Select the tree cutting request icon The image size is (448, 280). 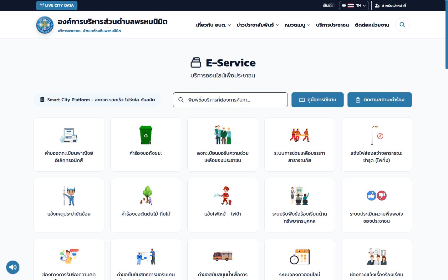pos(146,196)
